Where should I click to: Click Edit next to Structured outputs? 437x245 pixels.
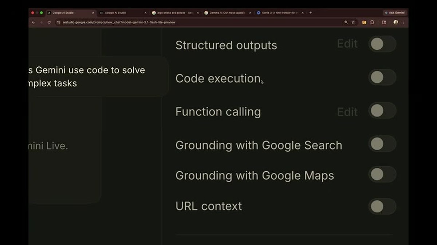[x=347, y=44]
